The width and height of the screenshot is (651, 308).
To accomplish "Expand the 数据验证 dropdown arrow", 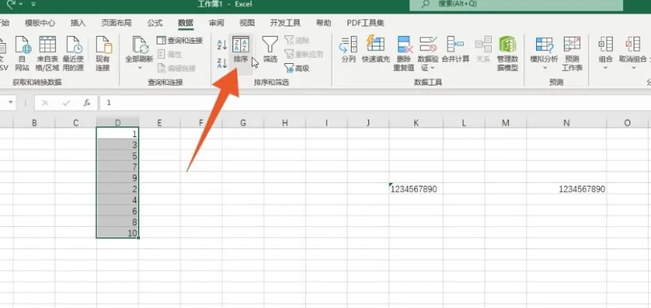I will tap(433, 68).
